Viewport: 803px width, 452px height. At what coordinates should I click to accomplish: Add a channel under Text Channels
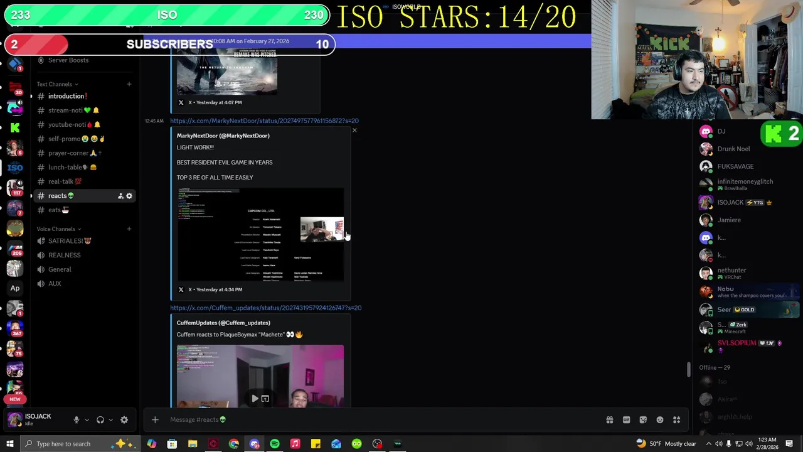click(129, 84)
